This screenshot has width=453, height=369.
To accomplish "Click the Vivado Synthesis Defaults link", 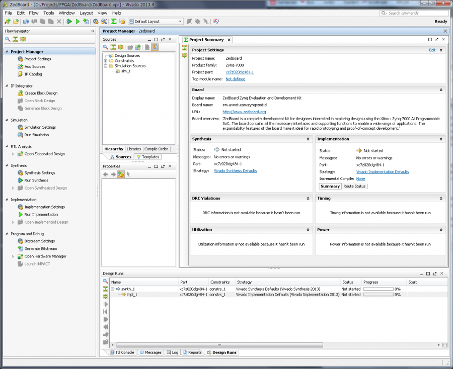I will point(235,171).
